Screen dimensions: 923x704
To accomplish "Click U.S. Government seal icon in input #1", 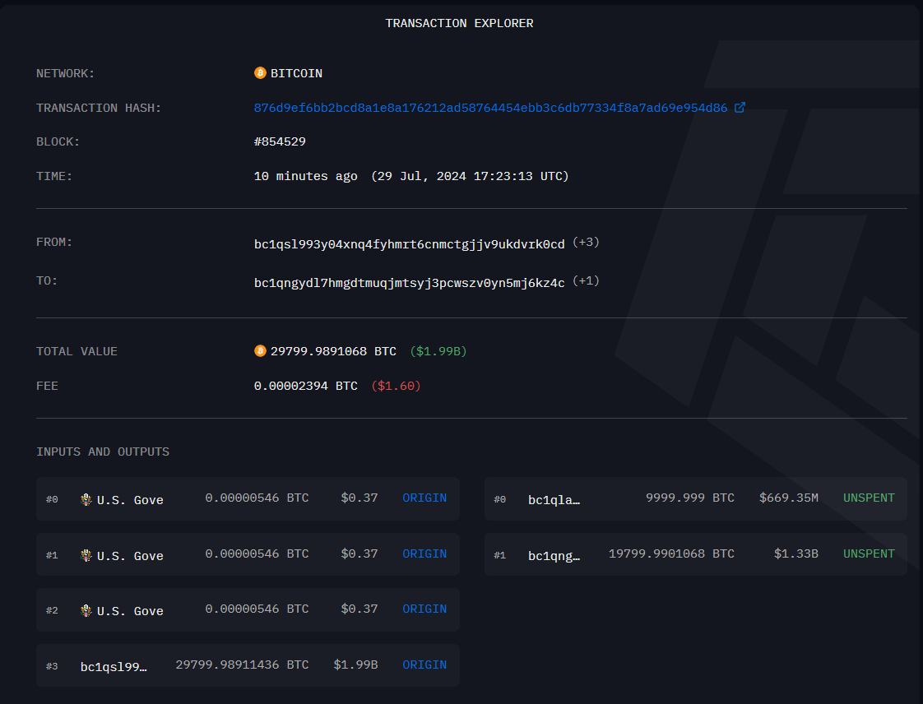I will point(86,555).
